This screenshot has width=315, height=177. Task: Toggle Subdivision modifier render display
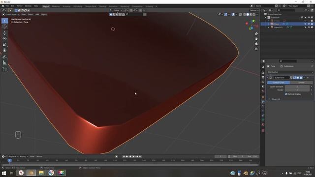click(301, 78)
